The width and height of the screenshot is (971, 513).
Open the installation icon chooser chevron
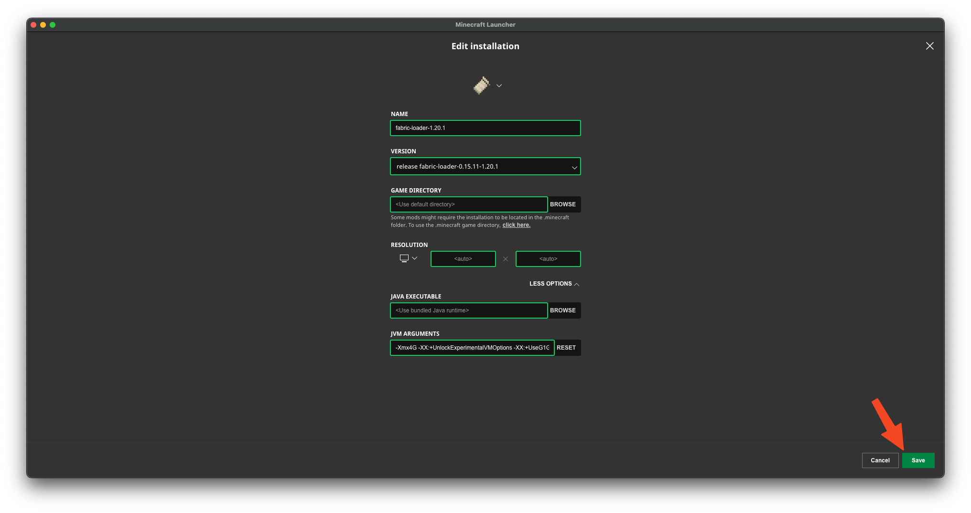coord(499,86)
